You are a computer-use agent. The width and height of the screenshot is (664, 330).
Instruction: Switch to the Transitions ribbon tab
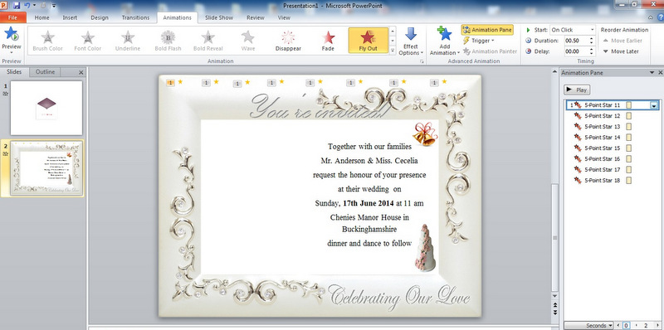135,17
